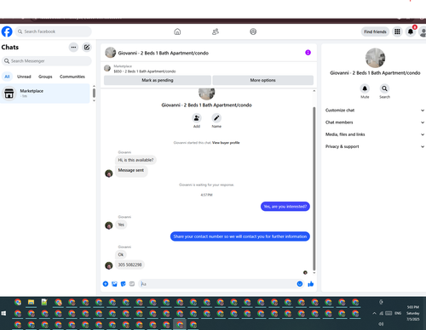
Task: Go to the Home feed icon
Action: [177, 31]
